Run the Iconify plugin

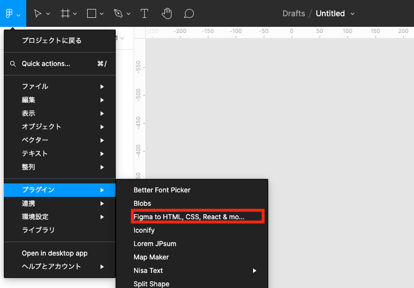pos(192,230)
